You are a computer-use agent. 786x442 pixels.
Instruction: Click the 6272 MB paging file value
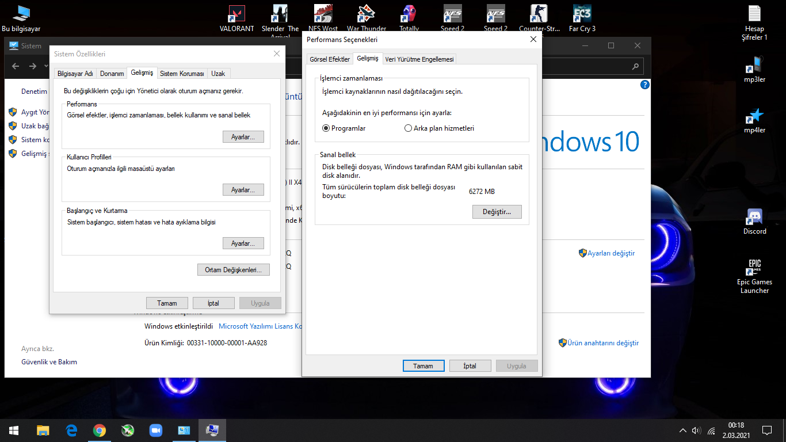[482, 192]
